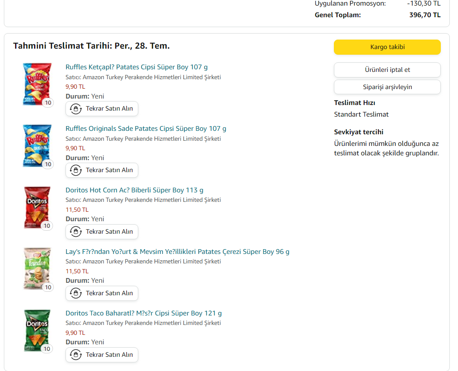Click Ürünleri iptal et button
This screenshot has width=458, height=371.
(387, 70)
